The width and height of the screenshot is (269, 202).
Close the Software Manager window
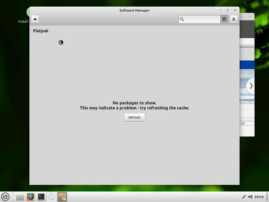[235, 10]
